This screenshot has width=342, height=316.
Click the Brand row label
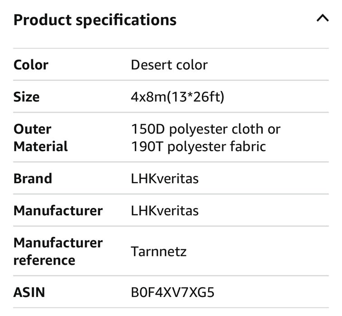point(33,178)
